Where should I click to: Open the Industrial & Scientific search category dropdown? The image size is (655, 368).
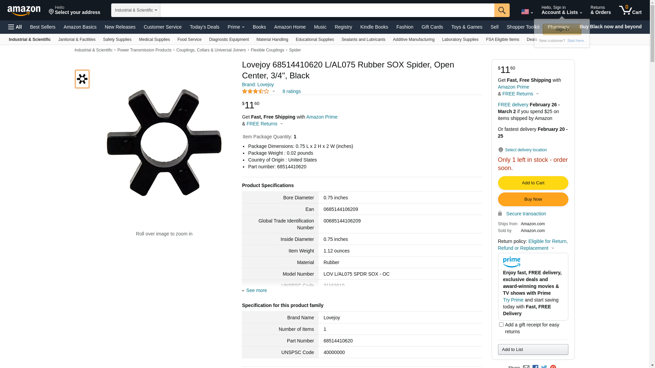point(135,10)
